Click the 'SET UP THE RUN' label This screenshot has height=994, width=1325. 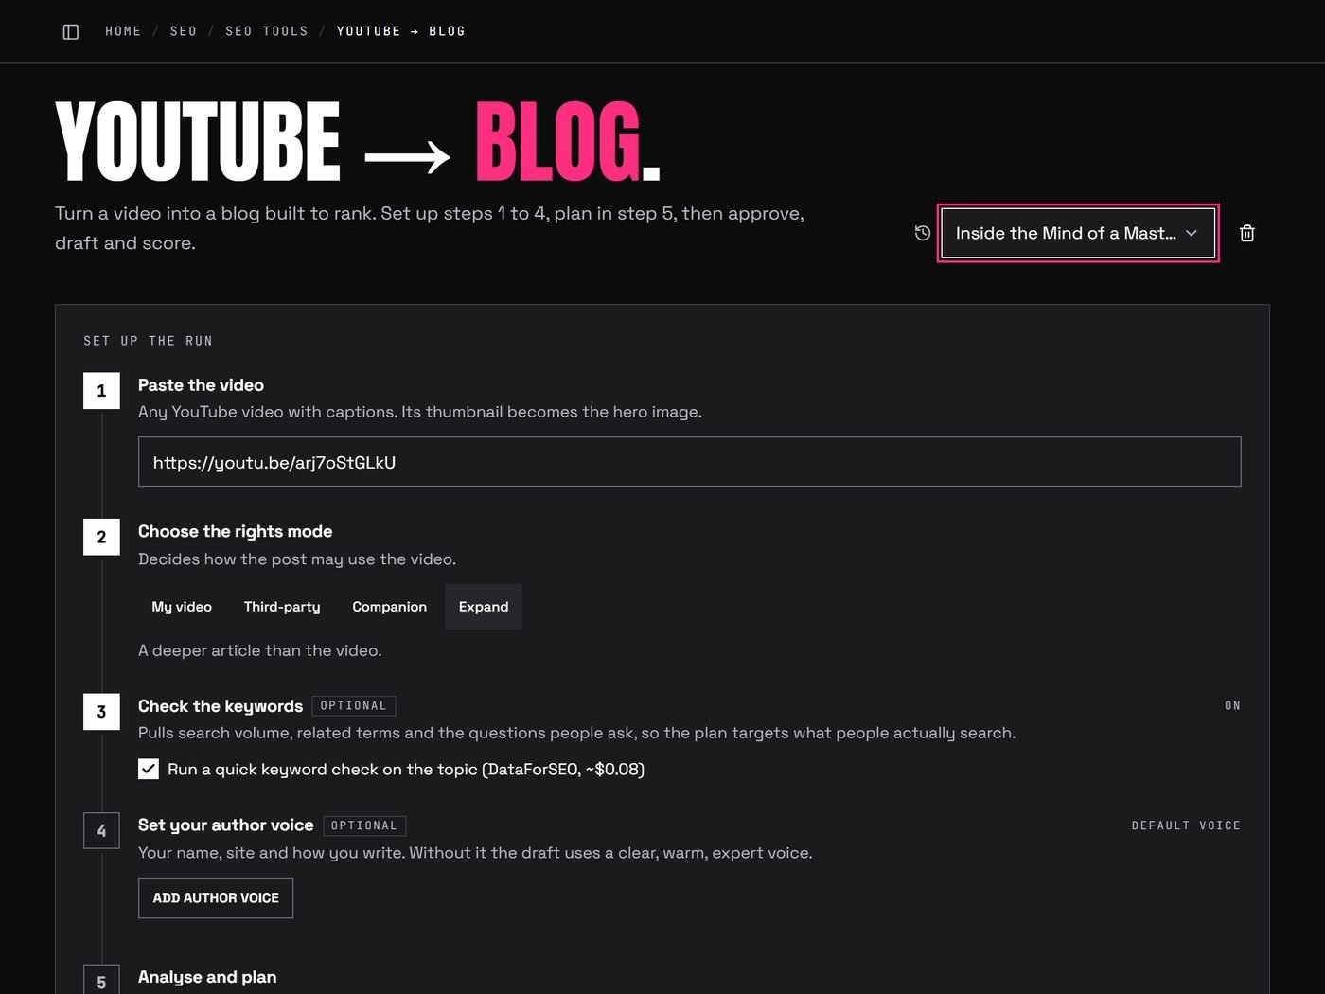pyautogui.click(x=148, y=341)
